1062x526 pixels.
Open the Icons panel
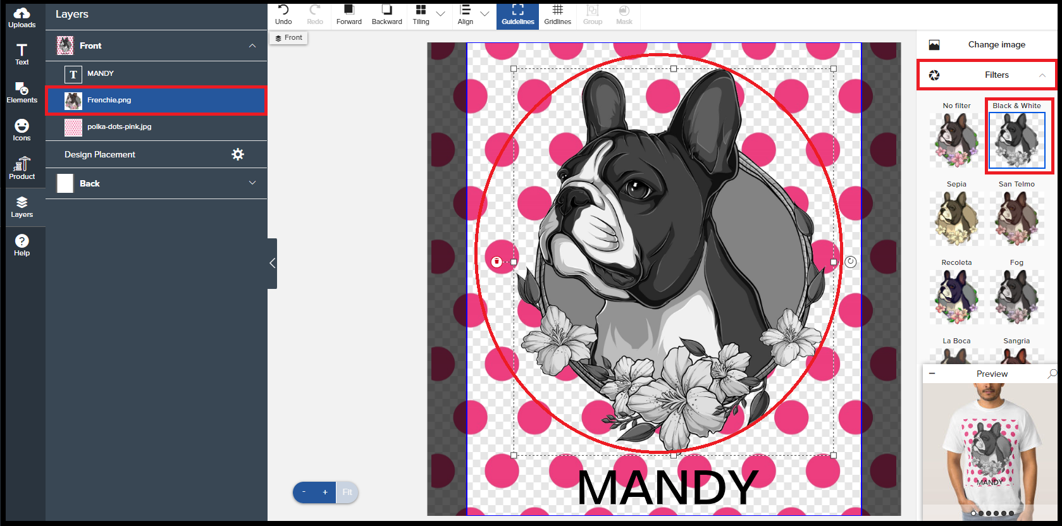pyautogui.click(x=22, y=130)
